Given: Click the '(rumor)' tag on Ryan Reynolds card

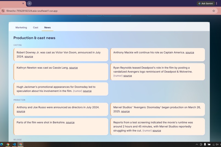Looking at the screenshot, I should click(118, 76).
